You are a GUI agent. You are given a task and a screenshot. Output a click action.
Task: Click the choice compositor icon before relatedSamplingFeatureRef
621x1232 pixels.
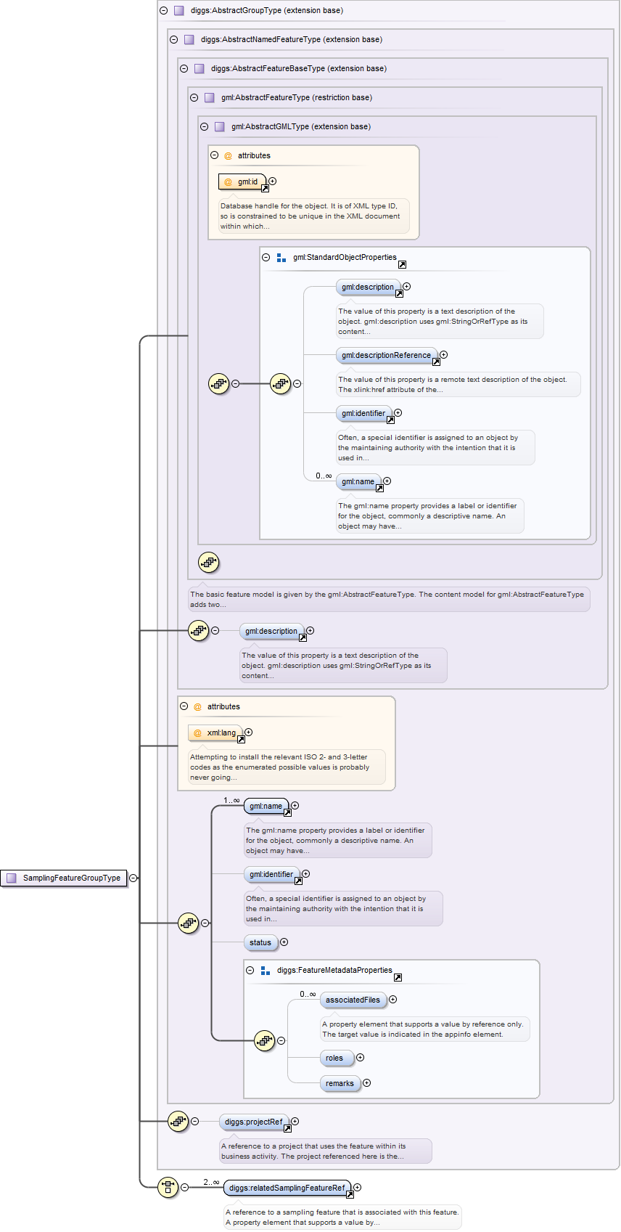(x=168, y=1187)
